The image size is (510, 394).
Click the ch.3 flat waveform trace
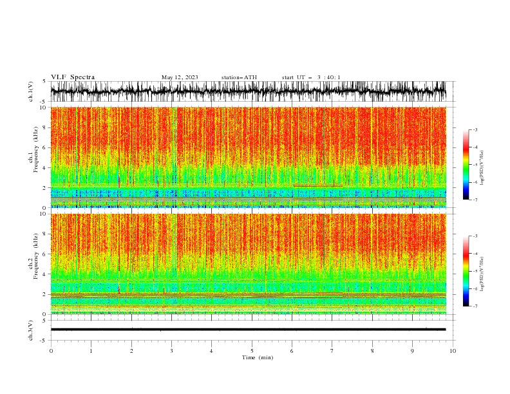[248, 330]
